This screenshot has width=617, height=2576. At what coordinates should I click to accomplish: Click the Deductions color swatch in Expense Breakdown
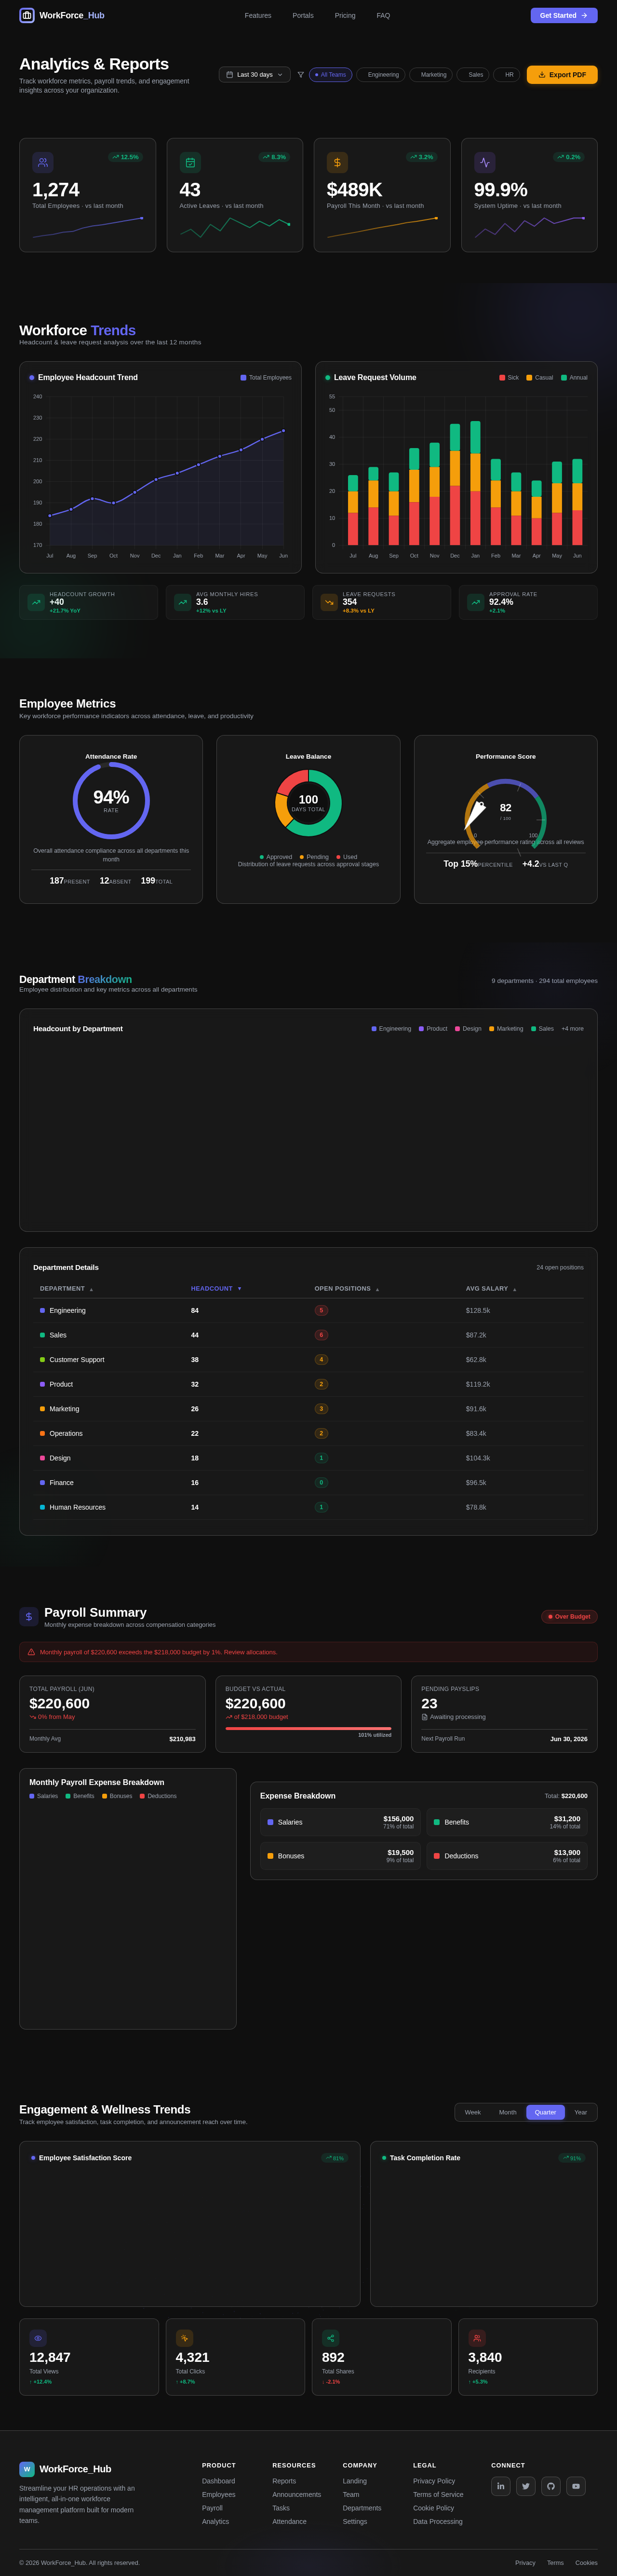coord(437,1856)
